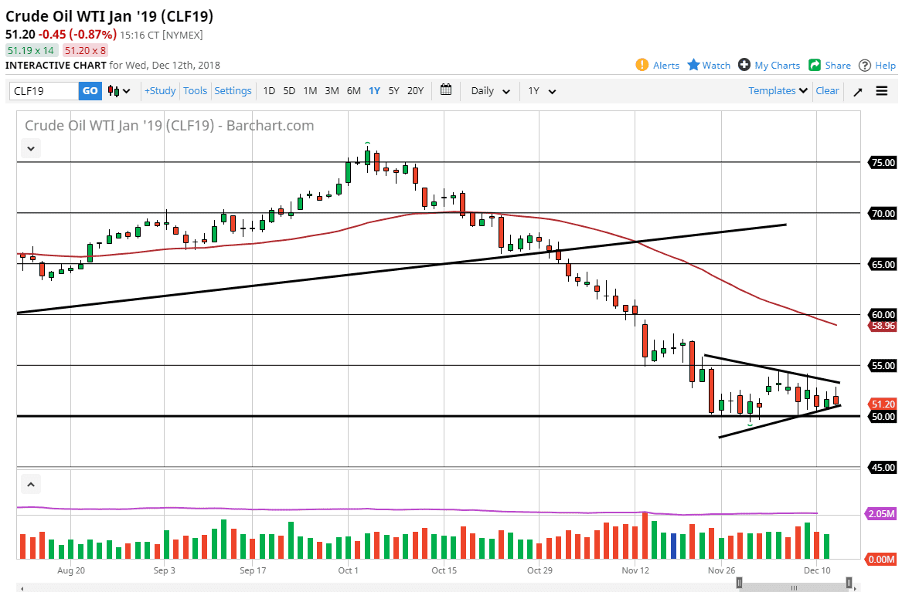Select the 5Y time range
This screenshot has width=902, height=592.
click(393, 91)
